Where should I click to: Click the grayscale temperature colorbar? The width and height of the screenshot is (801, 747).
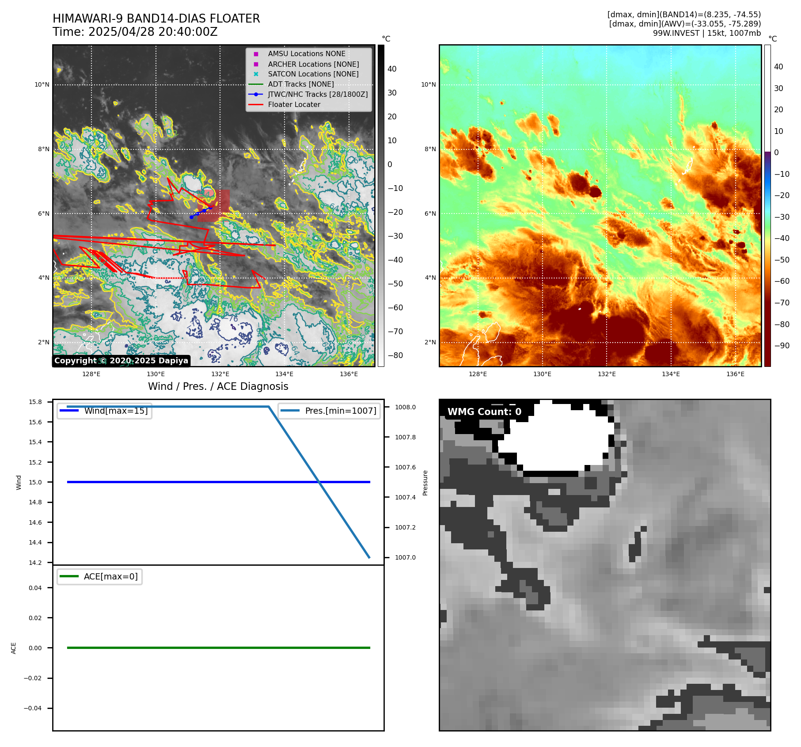381,206
